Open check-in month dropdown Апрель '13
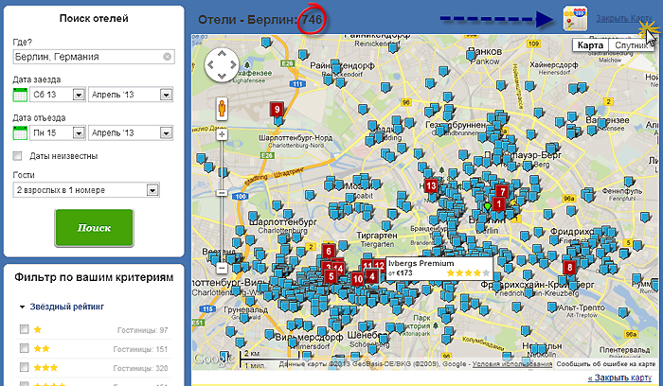 pyautogui.click(x=130, y=95)
